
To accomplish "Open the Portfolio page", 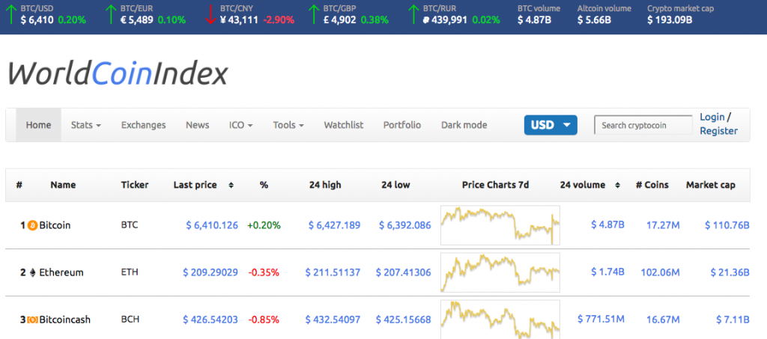I will coord(402,125).
